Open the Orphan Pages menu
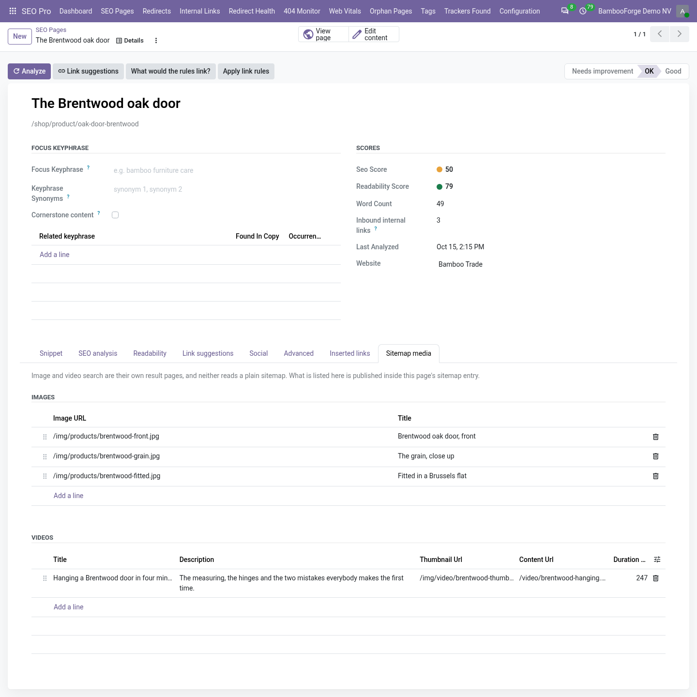Viewport: 697px width, 697px height. point(391,11)
